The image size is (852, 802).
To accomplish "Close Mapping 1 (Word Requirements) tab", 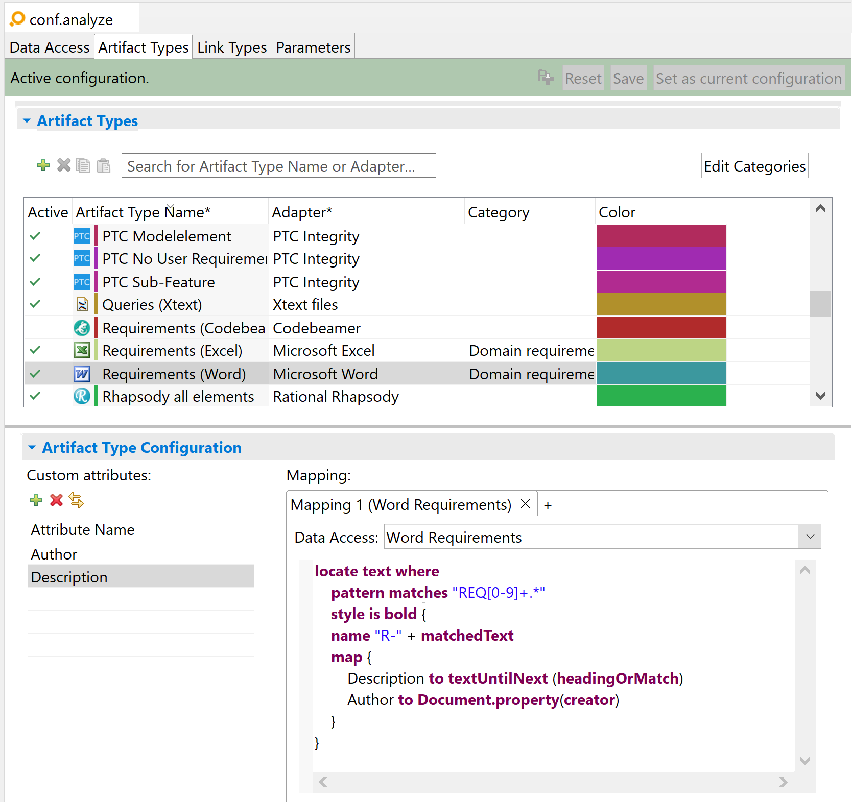I will 525,504.
